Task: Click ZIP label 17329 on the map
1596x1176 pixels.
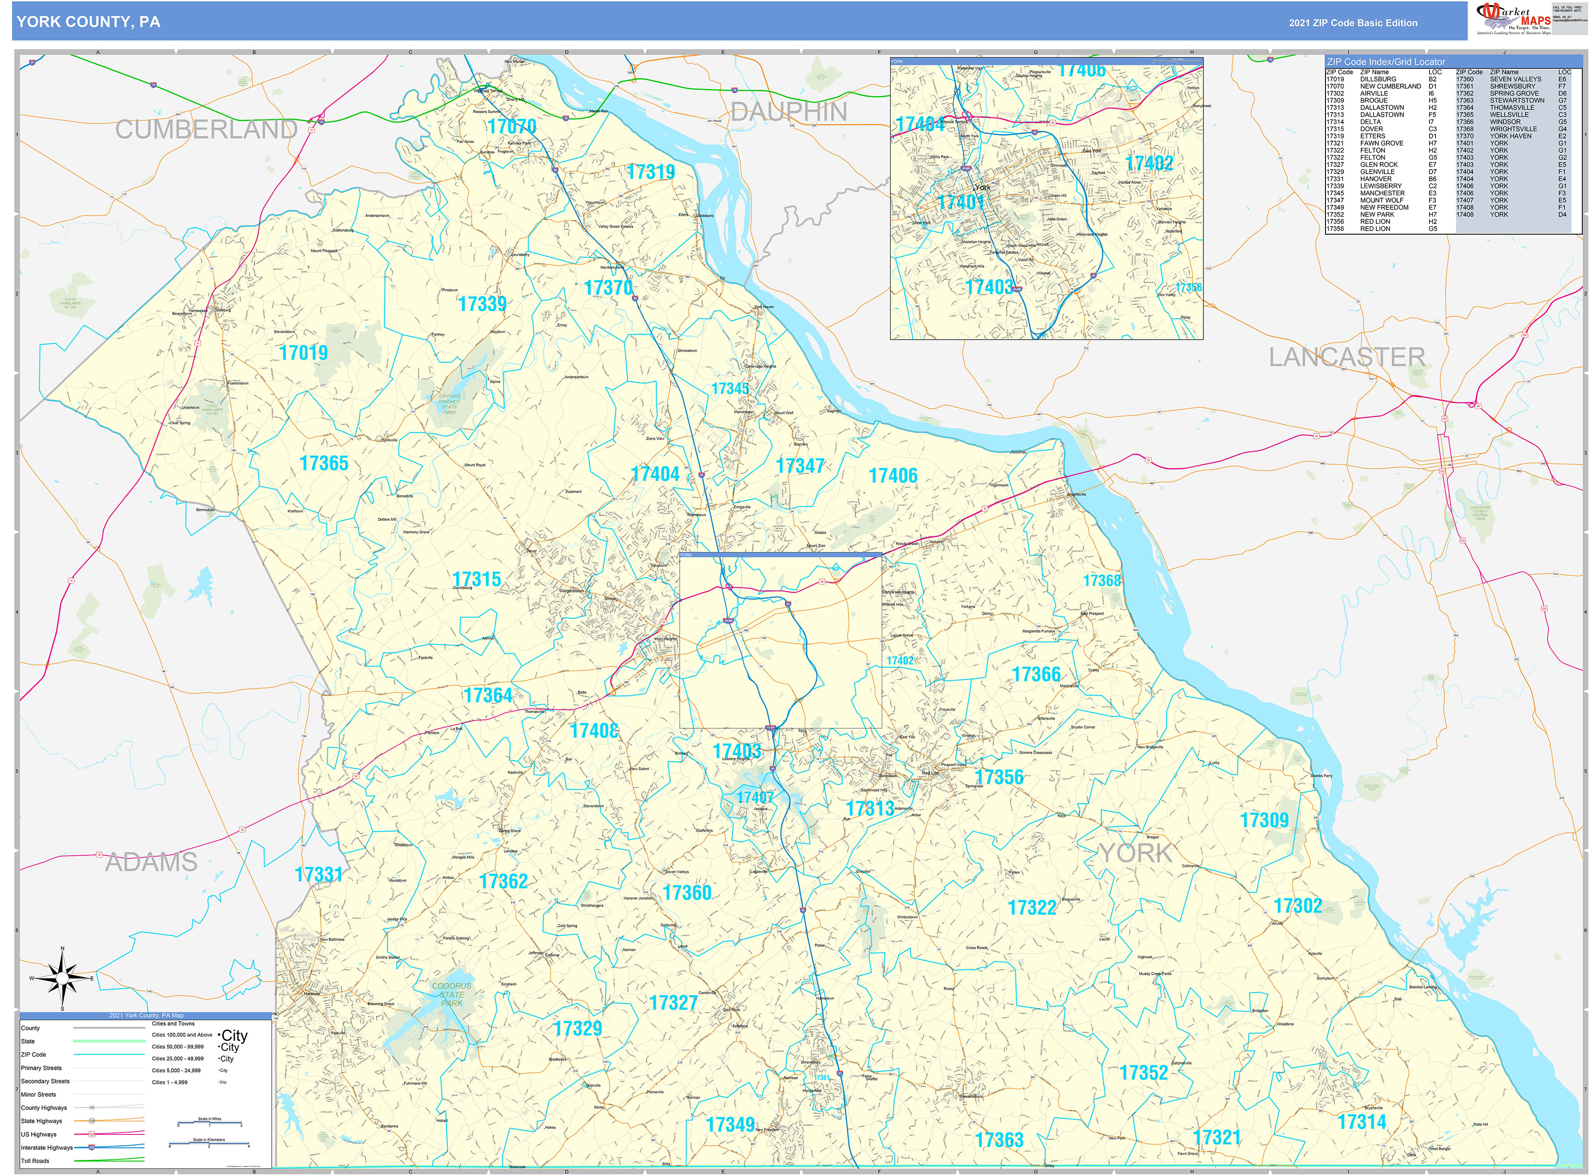Action: [x=578, y=1029]
